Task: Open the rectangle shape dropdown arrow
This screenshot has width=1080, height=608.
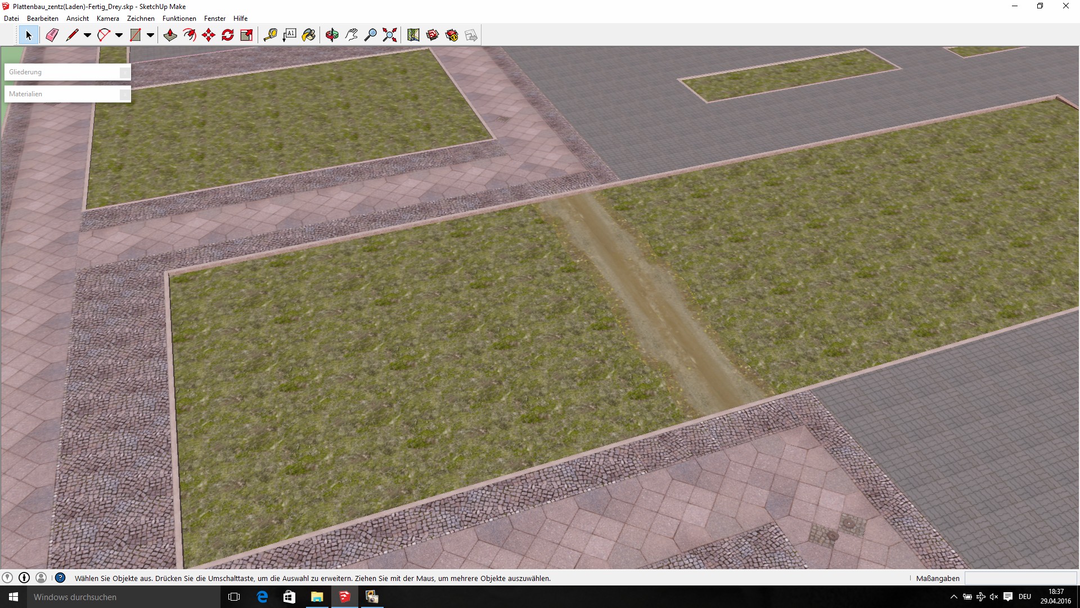Action: coord(150,35)
